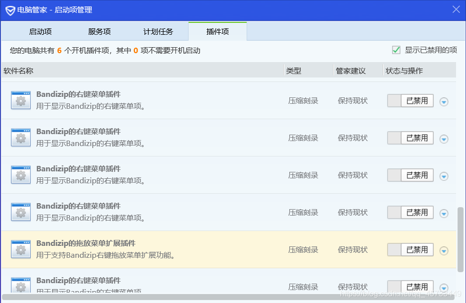Click 保持现状 in the 拖放菜单扩展插件 row

pos(353,250)
